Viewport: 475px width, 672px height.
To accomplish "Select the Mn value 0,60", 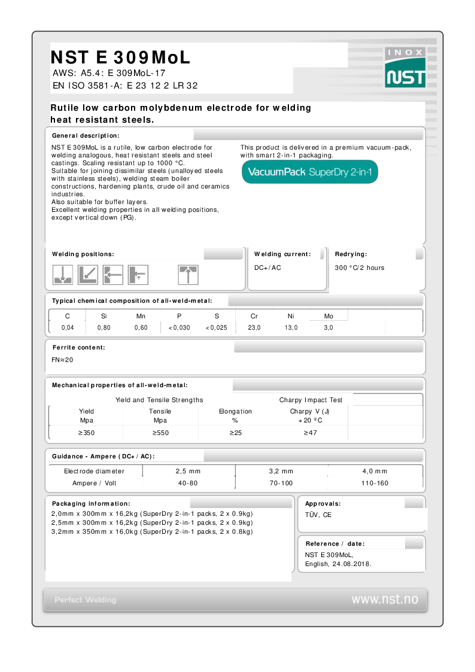I will (x=141, y=327).
